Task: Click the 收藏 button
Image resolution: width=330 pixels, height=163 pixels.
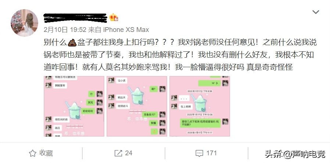Action: (x=41, y=153)
